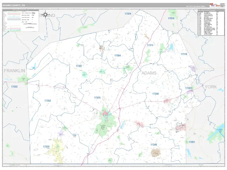
Task: Click the FRANKLIN county name
Action: pyautogui.click(x=14, y=71)
